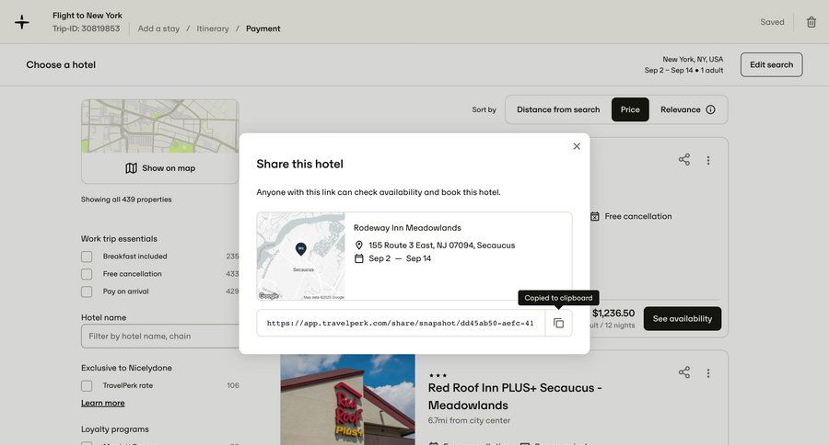Toggle the Pay on arrival checkbox
Viewport: 829px width, 445px height.
(87, 291)
